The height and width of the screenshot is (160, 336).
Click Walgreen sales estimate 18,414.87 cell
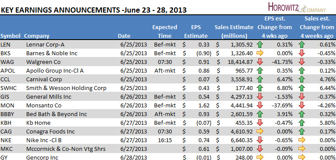click(x=238, y=62)
